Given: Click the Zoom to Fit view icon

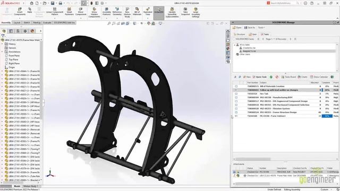Looking at the screenshot, I should click(109, 23).
